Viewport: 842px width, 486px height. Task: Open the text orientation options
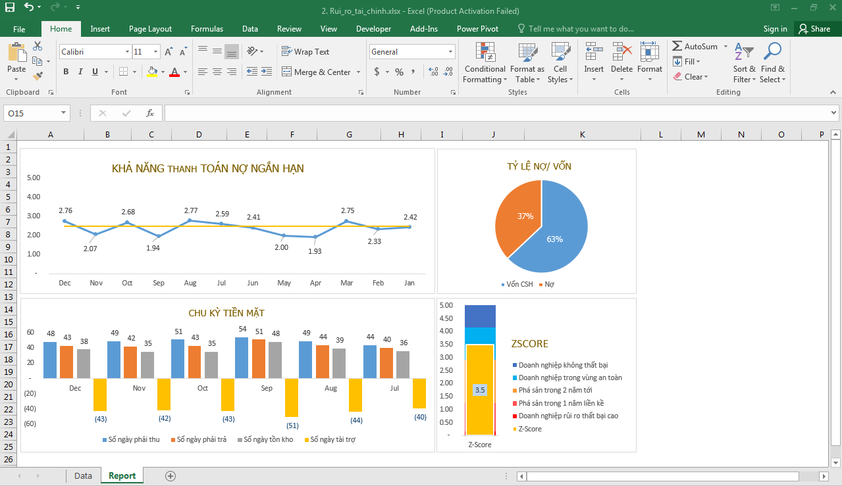pyautogui.click(x=254, y=51)
